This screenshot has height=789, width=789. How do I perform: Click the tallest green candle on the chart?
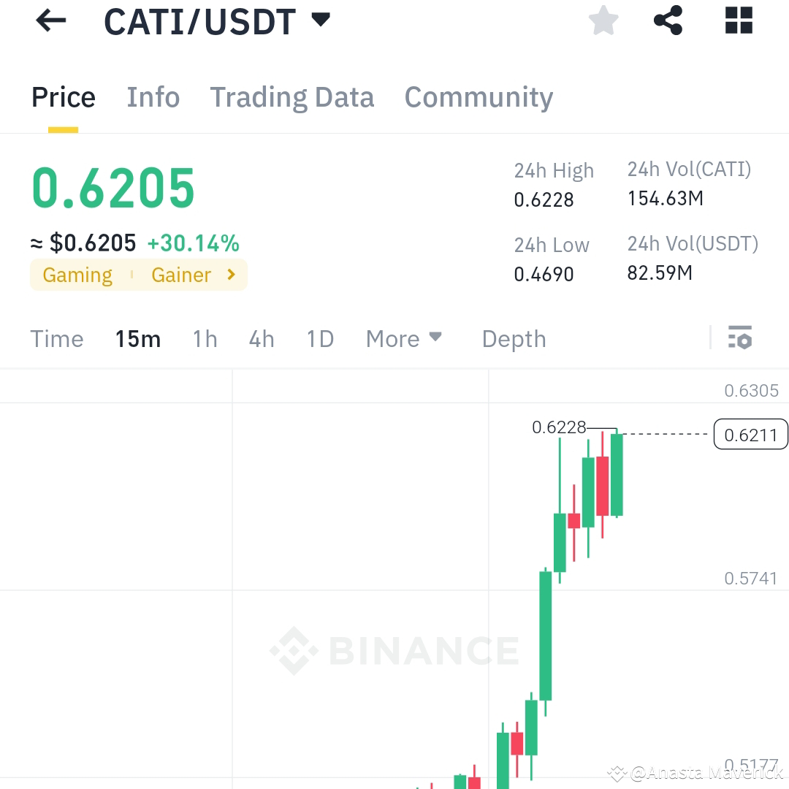tap(545, 636)
